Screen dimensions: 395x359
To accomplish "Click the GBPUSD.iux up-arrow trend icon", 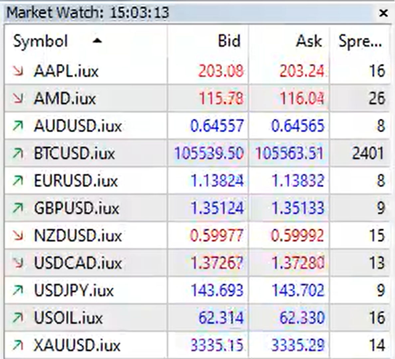I will 18,208.
